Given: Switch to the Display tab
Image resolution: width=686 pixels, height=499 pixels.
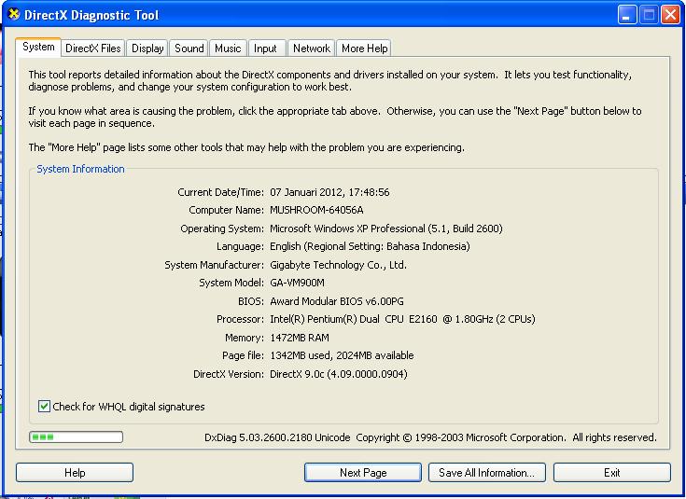Looking at the screenshot, I should pyautogui.click(x=147, y=49).
